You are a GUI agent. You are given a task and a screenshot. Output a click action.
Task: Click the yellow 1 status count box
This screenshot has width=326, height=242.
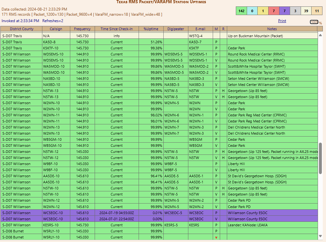click(x=263, y=11)
